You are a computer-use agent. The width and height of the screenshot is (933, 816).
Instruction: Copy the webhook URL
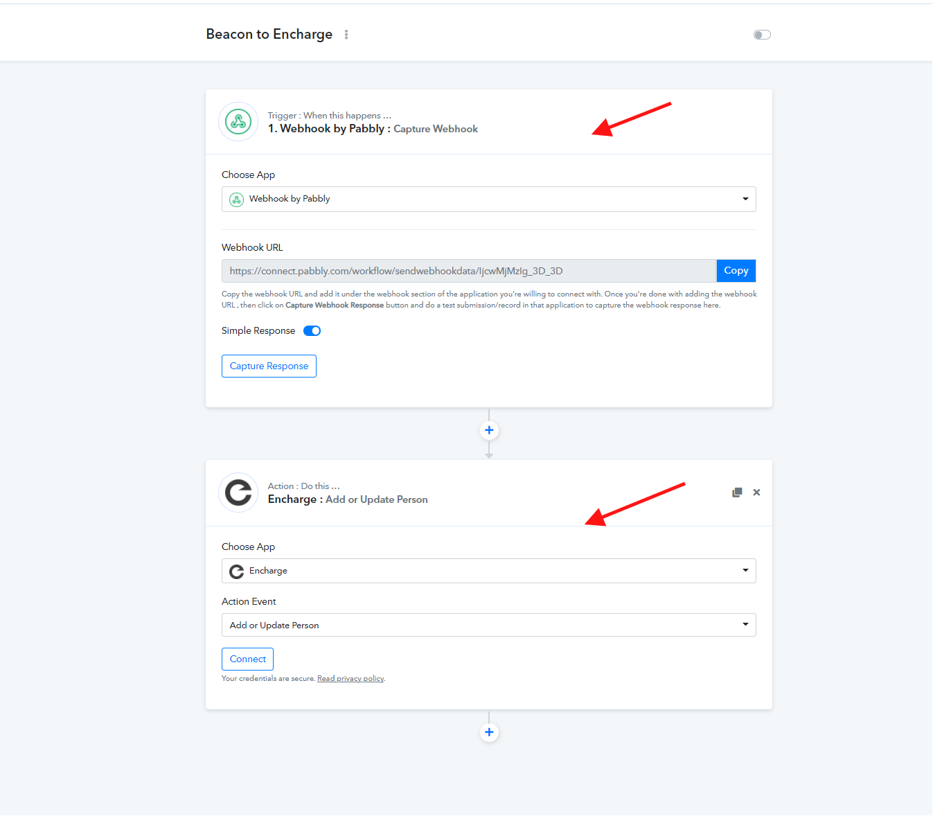tap(736, 271)
